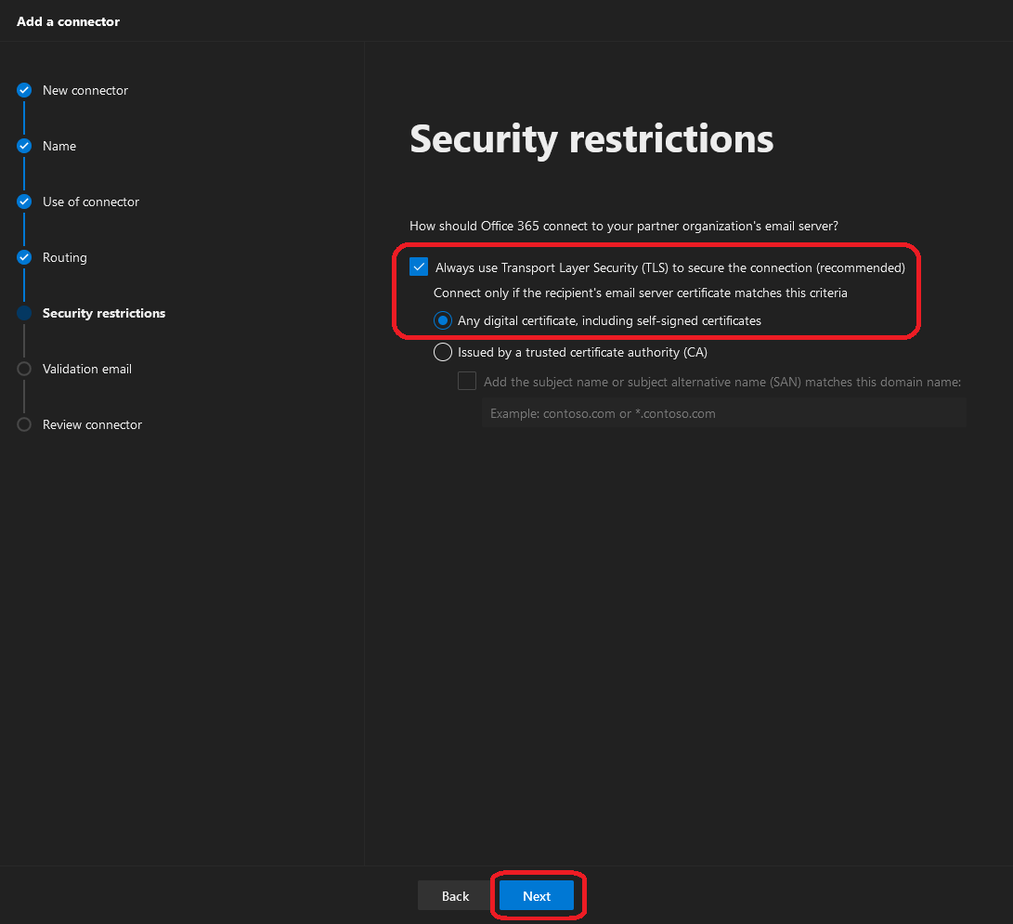This screenshot has height=924, width=1013.
Task: Go Back to the previous step
Action: click(x=455, y=895)
